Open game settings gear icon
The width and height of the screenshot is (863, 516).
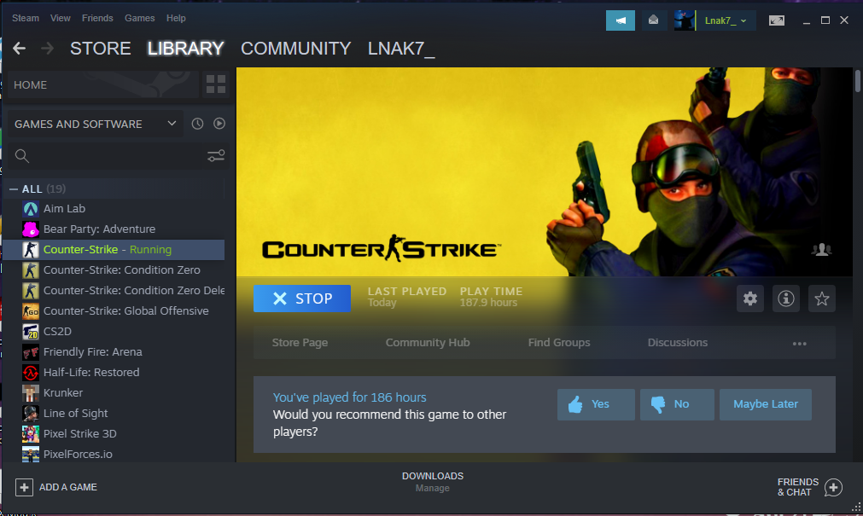click(x=750, y=299)
